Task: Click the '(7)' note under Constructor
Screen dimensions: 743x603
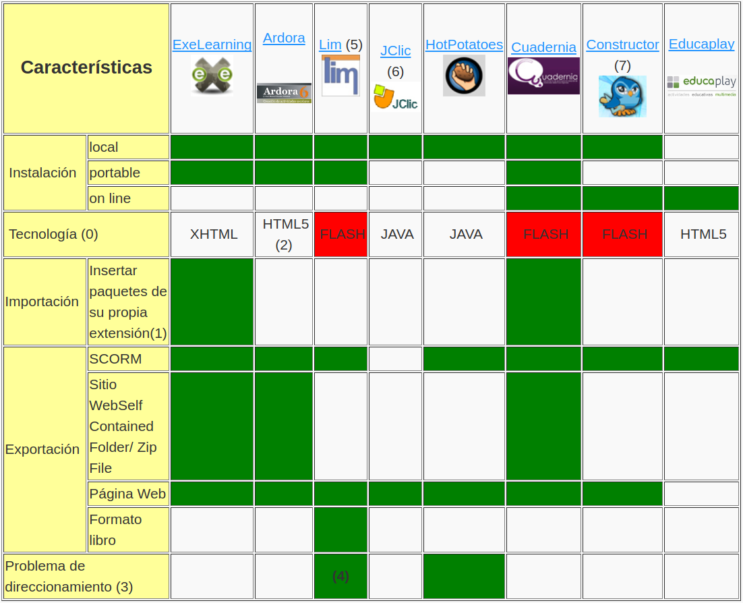Action: (x=622, y=65)
